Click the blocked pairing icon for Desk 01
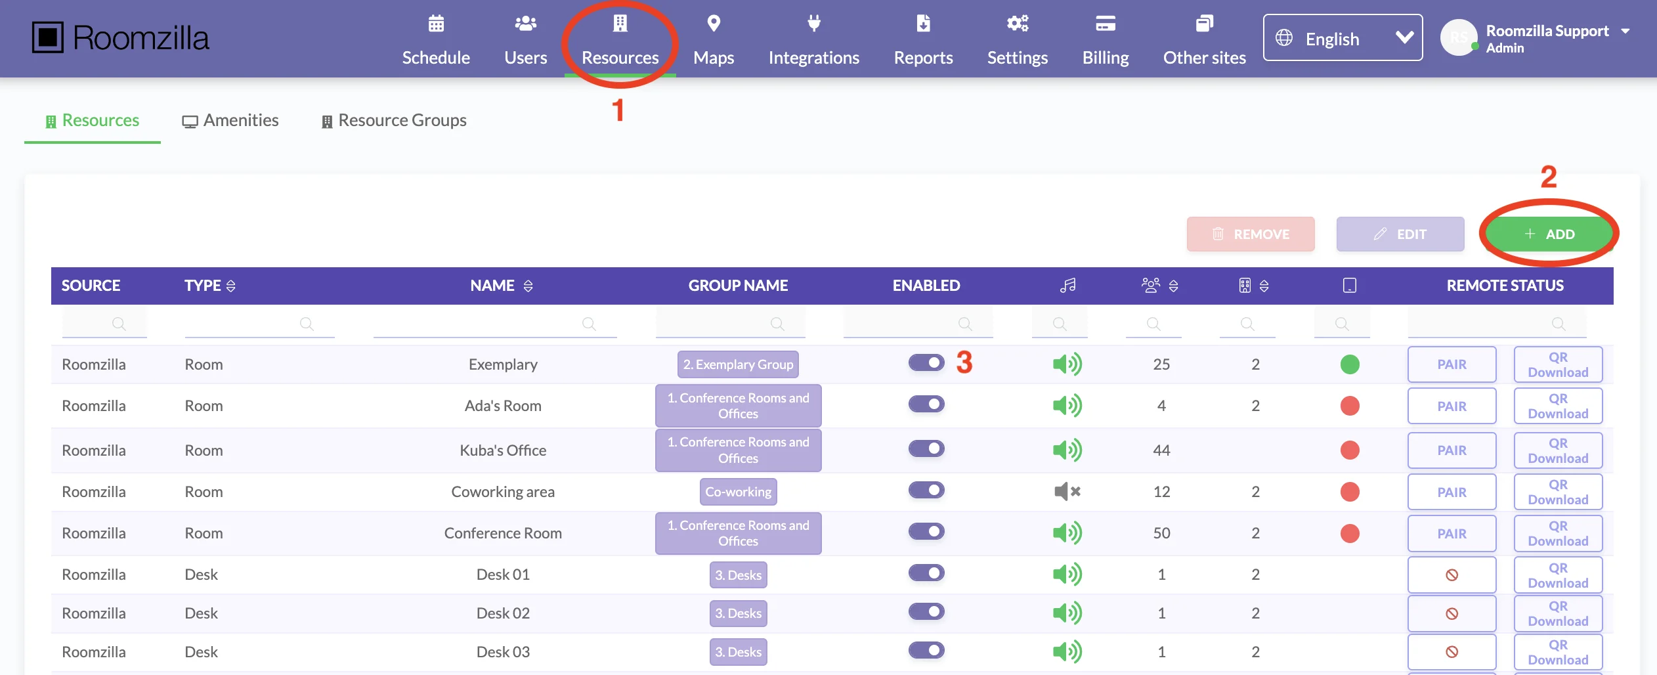1657x675 pixels. tap(1452, 575)
